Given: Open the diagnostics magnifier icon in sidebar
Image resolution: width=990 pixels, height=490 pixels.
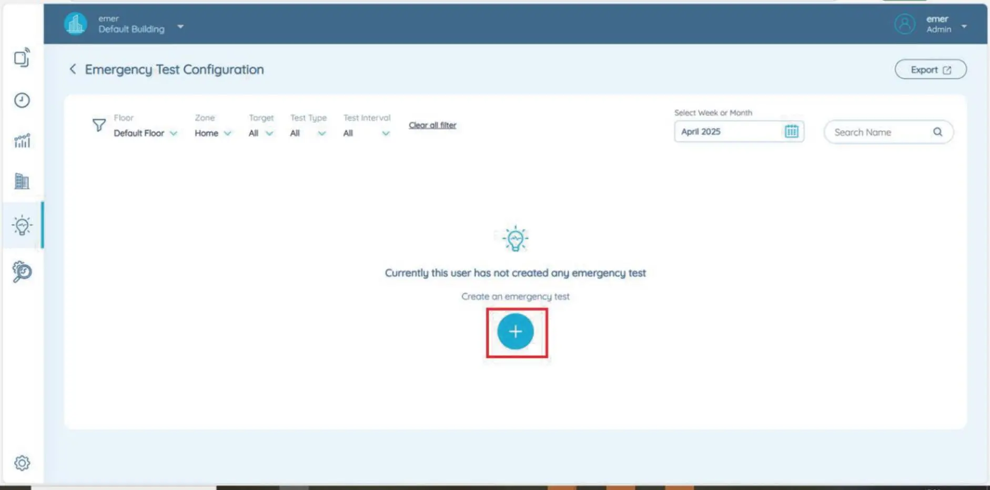Looking at the screenshot, I should 22,272.
